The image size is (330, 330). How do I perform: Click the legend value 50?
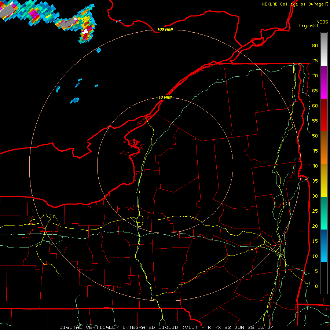(315, 136)
